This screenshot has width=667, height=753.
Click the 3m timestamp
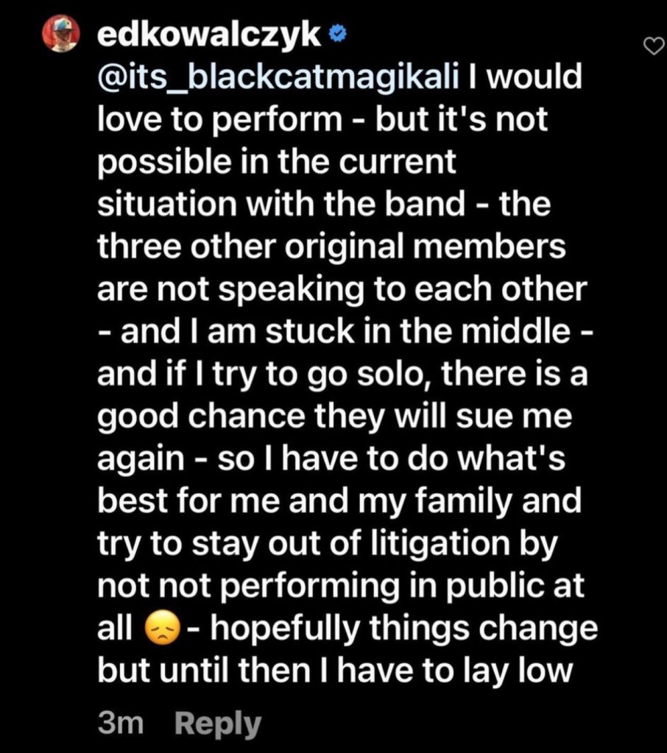120,724
